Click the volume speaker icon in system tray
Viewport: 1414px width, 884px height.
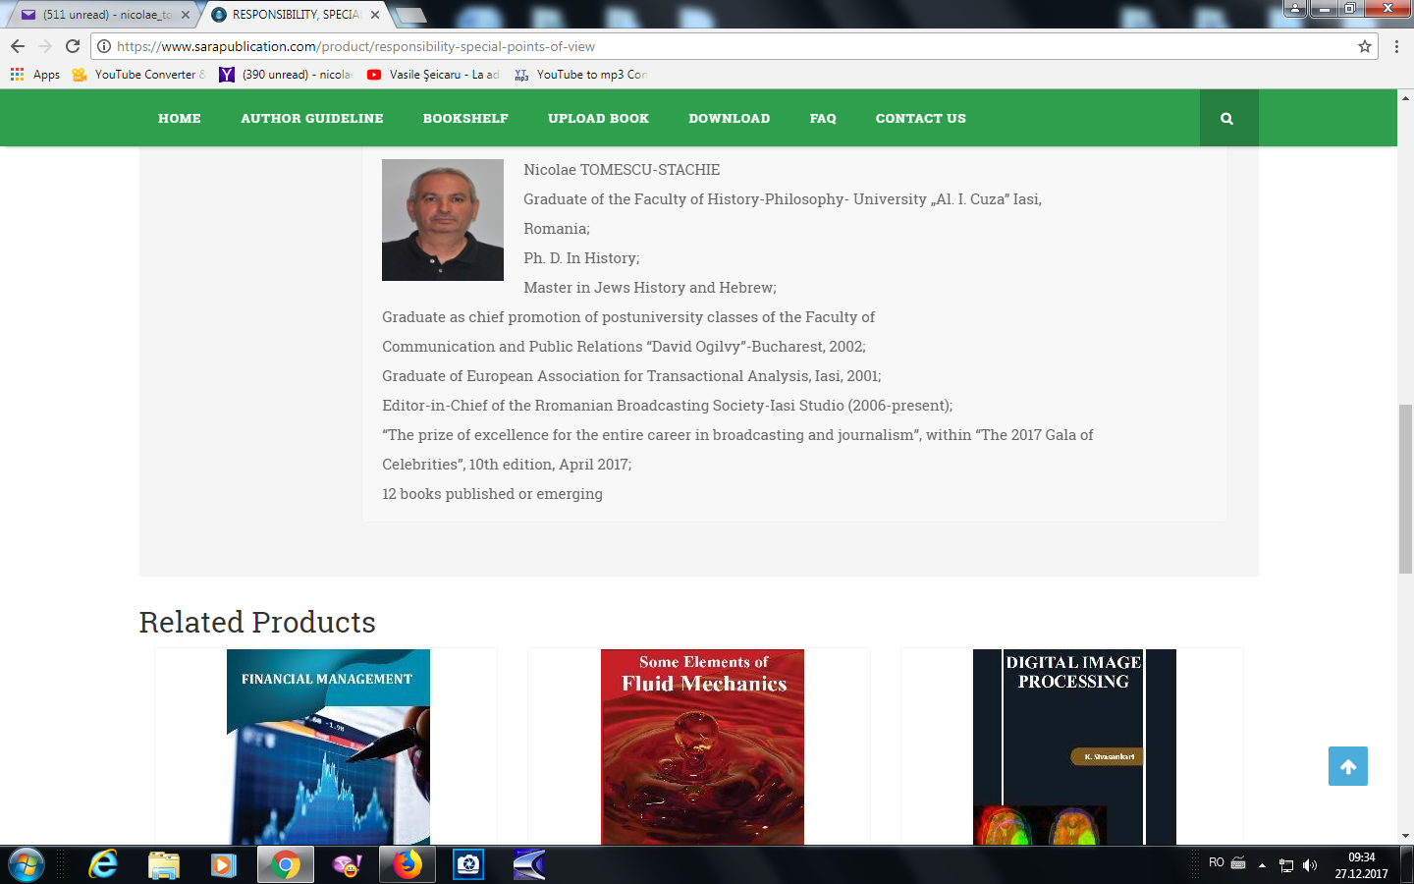(x=1309, y=864)
